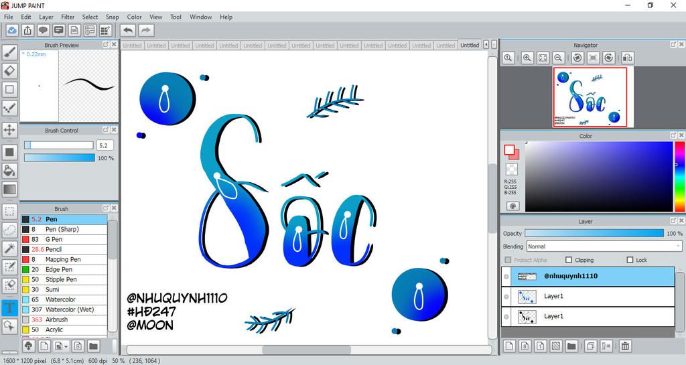Toggle the Protect Alpha checkbox
The height and width of the screenshot is (365, 686).
click(508, 260)
